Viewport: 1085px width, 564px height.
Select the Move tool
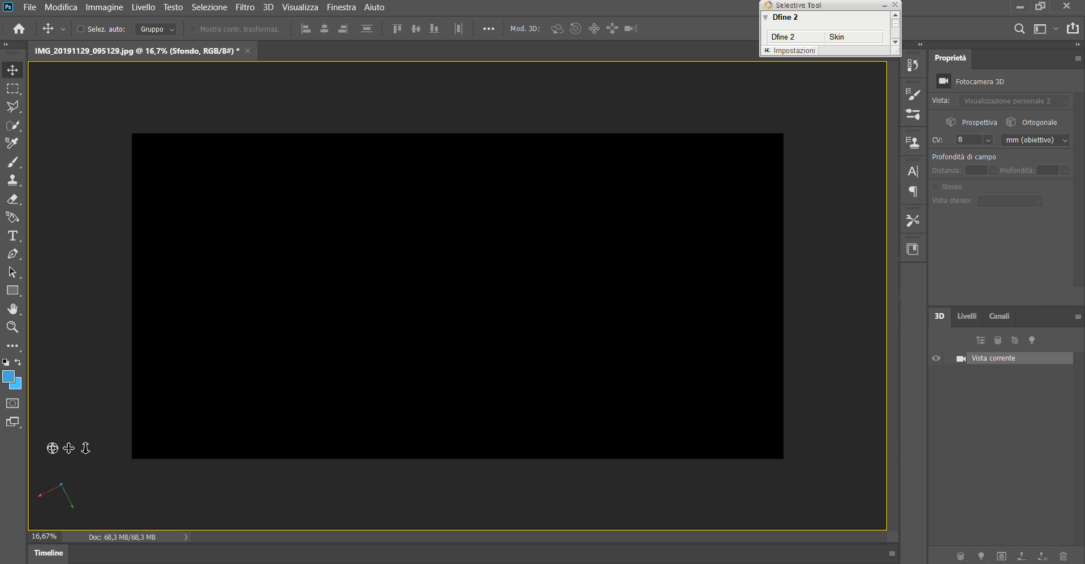pyautogui.click(x=12, y=70)
